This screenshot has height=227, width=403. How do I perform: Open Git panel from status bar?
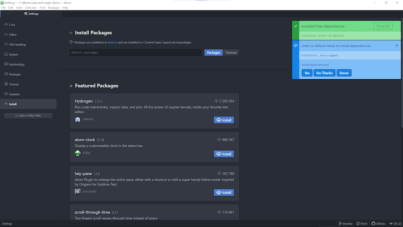(395, 224)
